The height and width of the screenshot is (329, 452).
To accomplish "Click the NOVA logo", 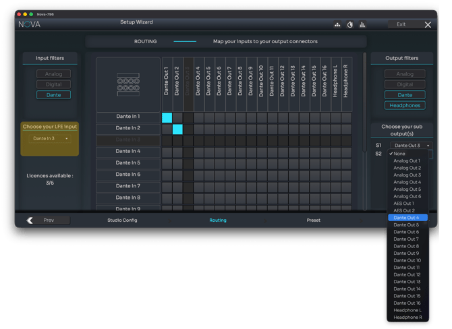I will [29, 24].
